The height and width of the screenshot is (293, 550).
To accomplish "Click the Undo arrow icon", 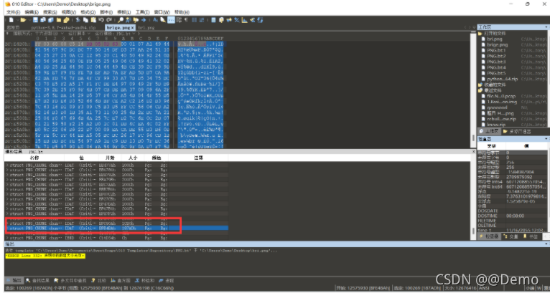I will coord(101,20).
